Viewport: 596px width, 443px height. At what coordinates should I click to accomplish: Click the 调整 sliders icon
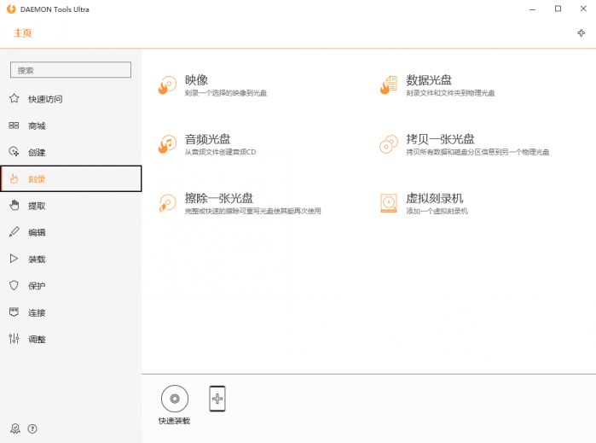14,339
